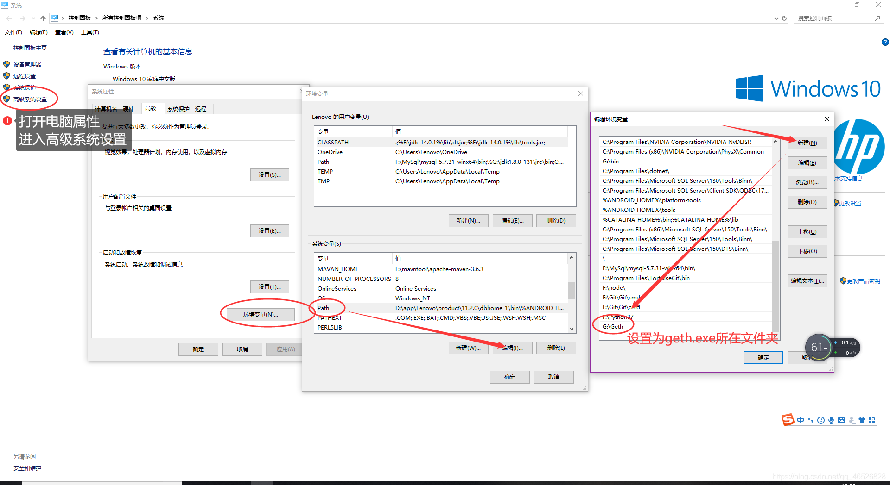Select the MAVAN_HOME system variable row
Viewport: 890px width, 485px height.
click(x=441, y=269)
